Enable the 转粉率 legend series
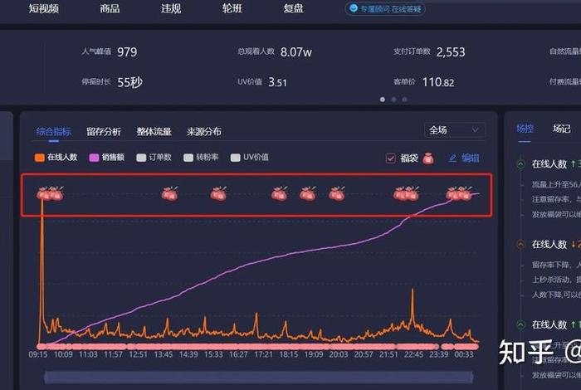The height and width of the screenshot is (390, 581). (201, 158)
